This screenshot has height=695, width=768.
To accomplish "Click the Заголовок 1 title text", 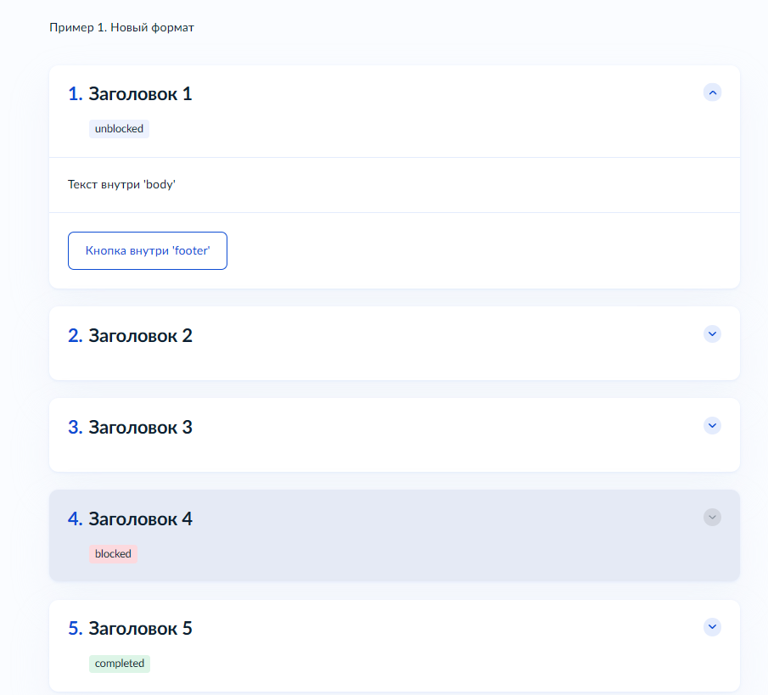I will point(140,94).
